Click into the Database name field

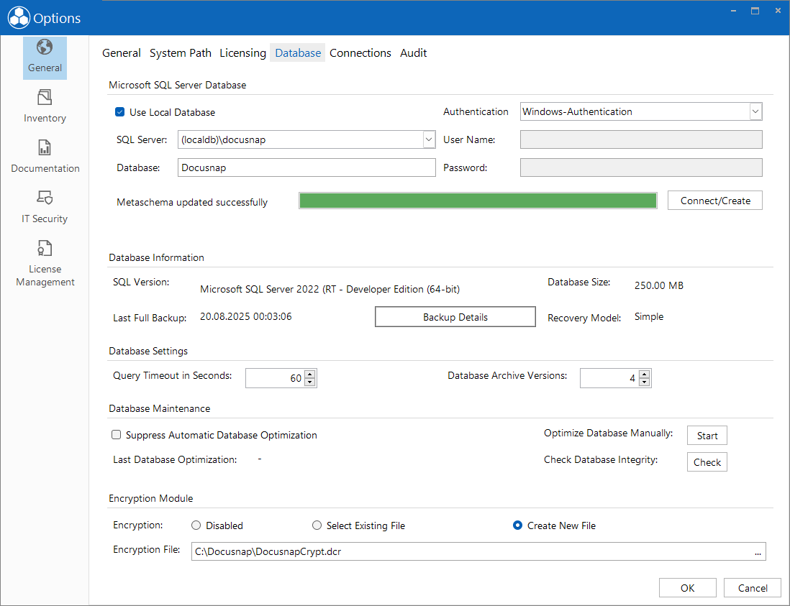tap(307, 167)
